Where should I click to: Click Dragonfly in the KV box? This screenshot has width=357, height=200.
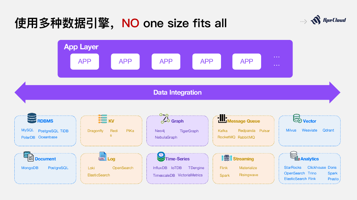click(x=96, y=131)
